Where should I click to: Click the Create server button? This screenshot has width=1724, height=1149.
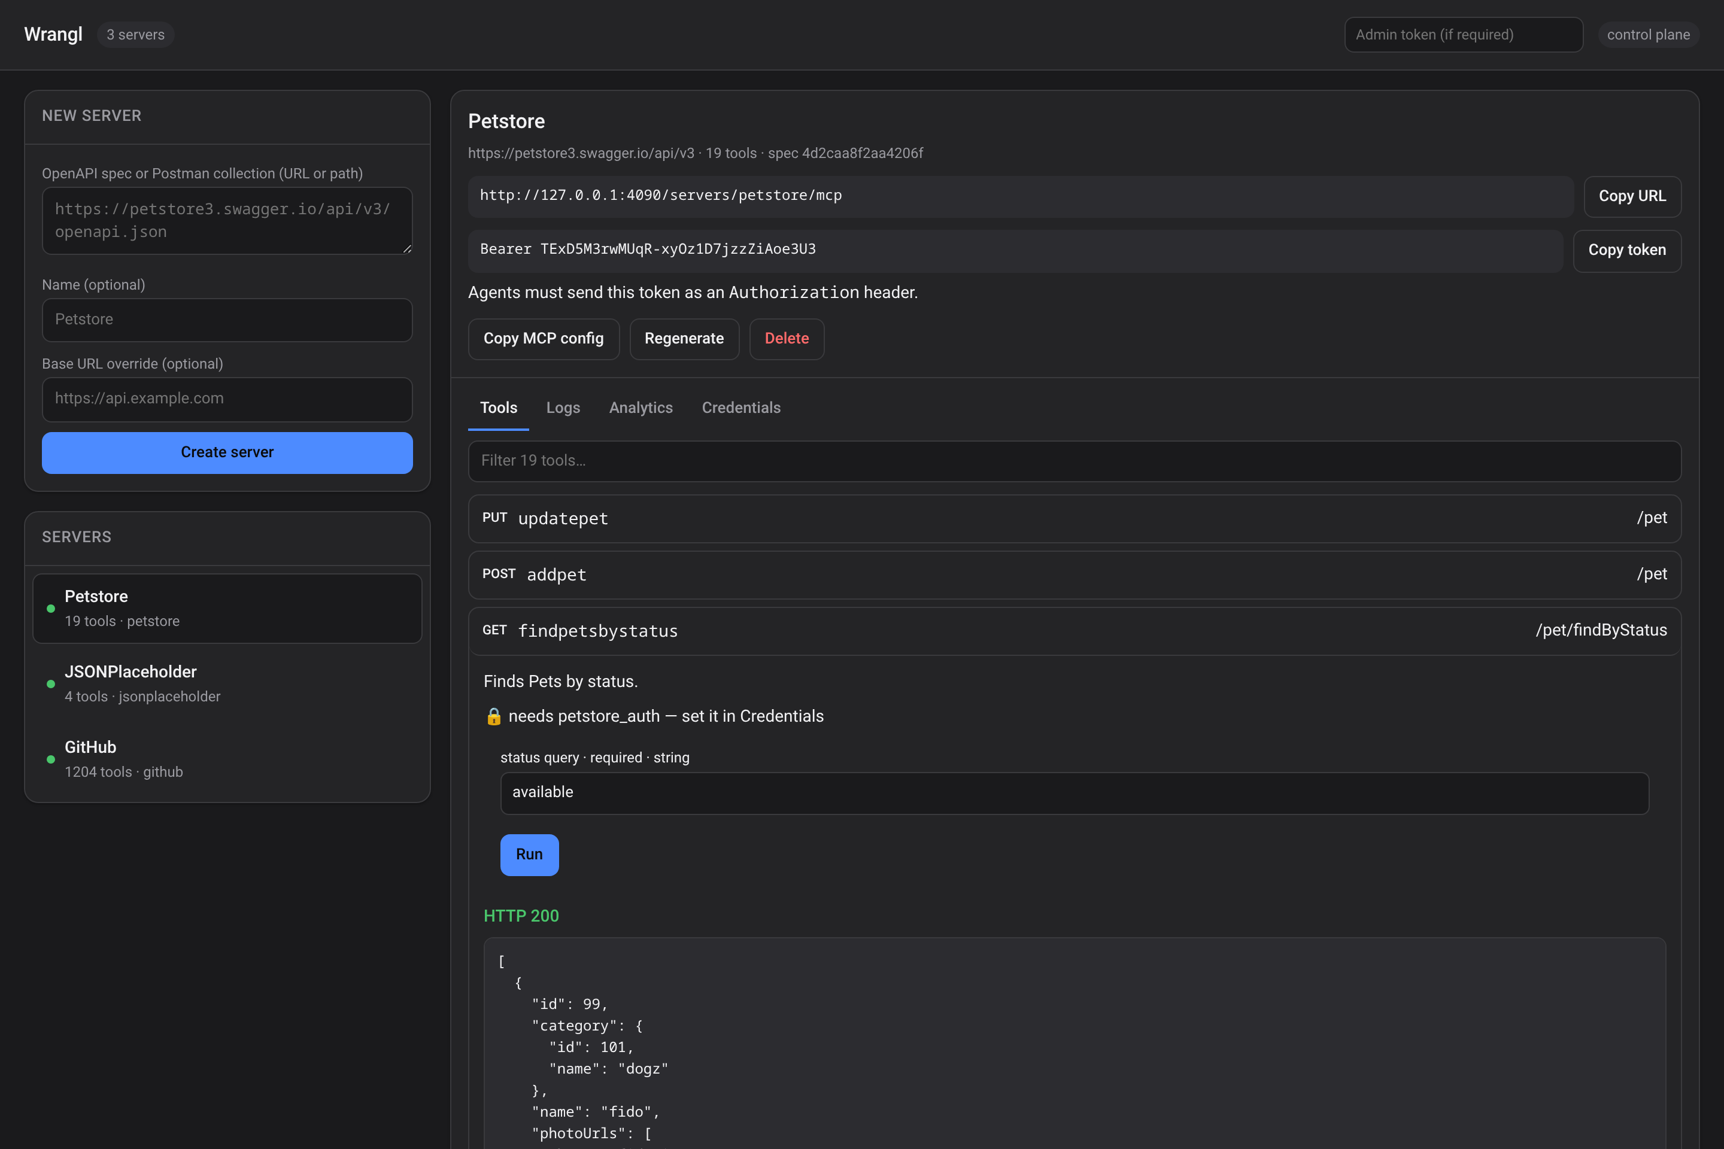point(227,453)
